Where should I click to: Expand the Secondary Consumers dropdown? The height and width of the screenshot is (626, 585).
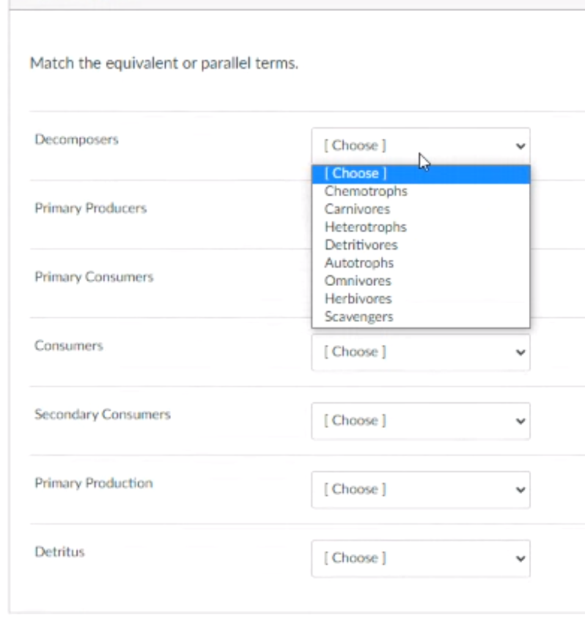420,421
